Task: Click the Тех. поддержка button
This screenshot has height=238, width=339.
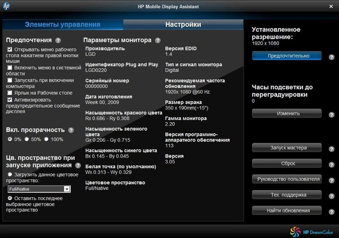Action: click(x=287, y=195)
